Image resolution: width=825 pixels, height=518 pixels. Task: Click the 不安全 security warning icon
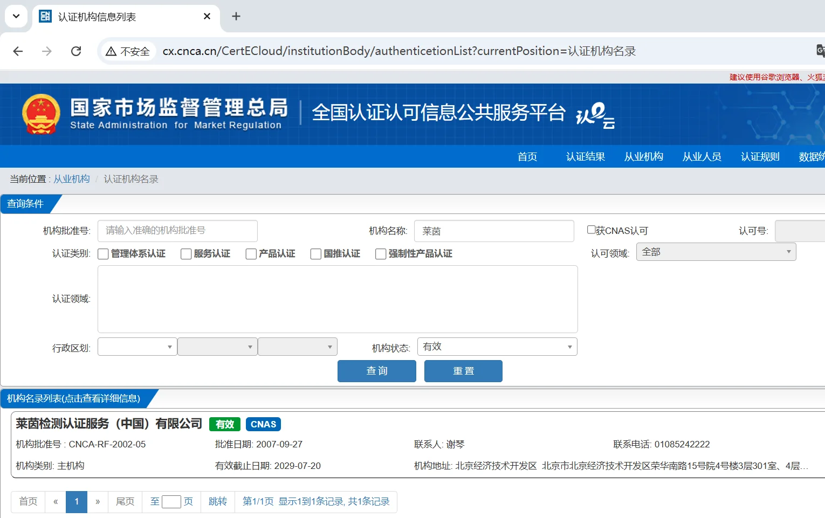pos(112,51)
